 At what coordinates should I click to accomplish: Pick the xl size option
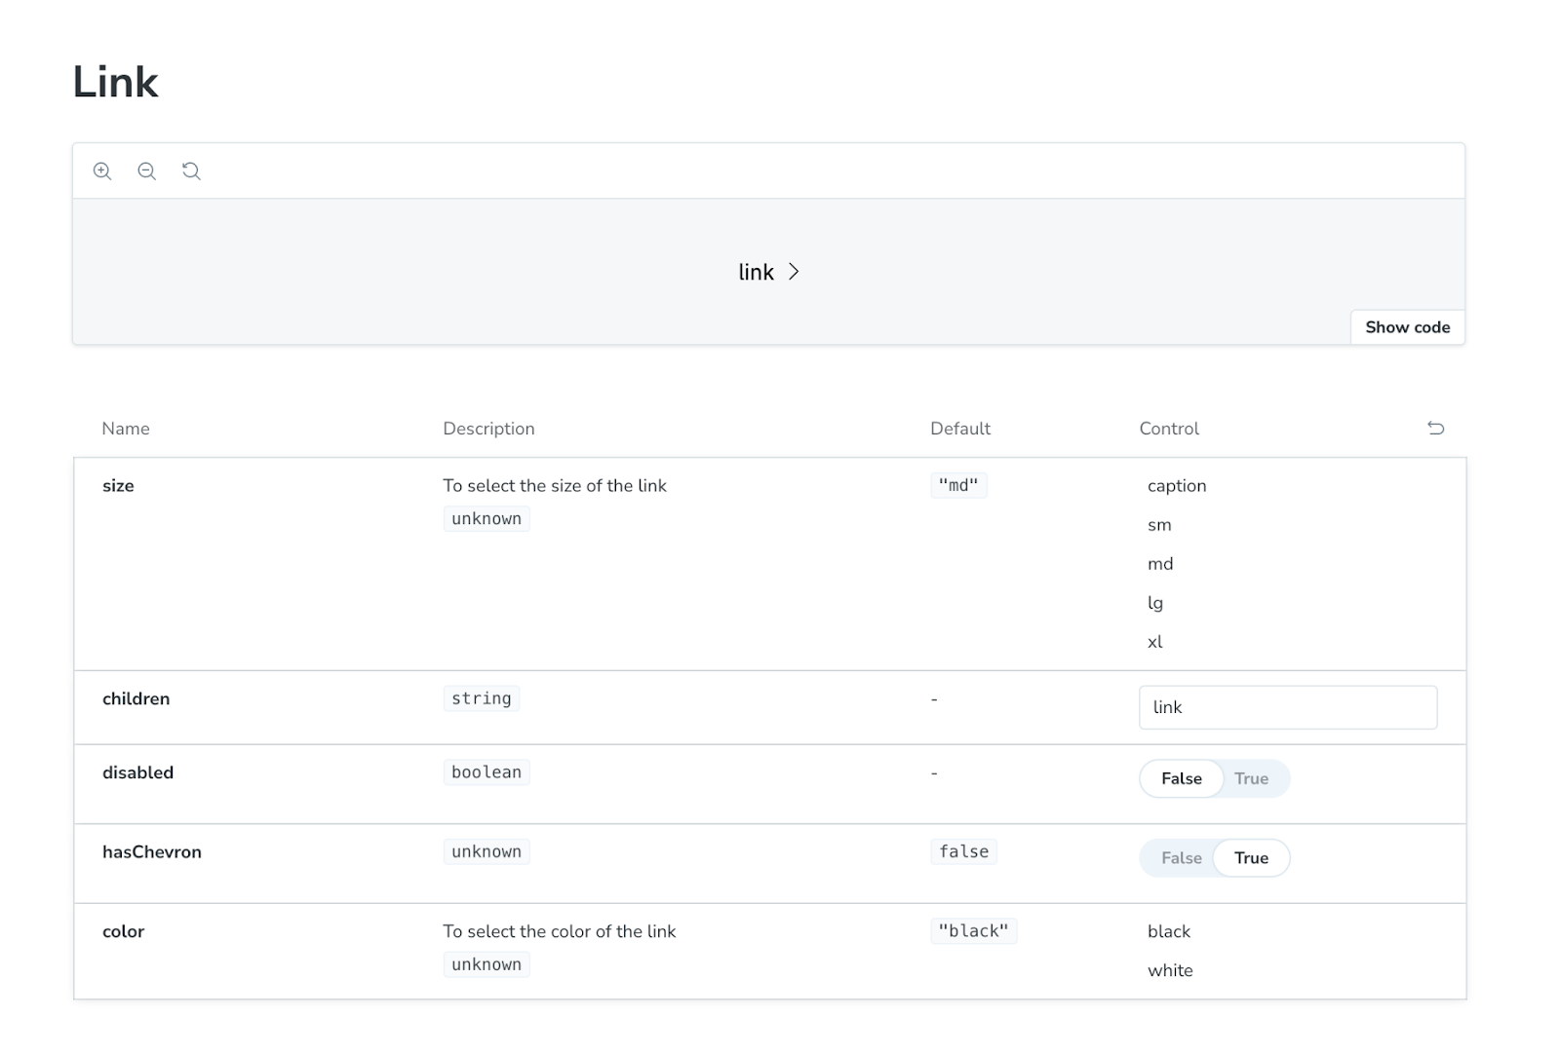[x=1155, y=642]
